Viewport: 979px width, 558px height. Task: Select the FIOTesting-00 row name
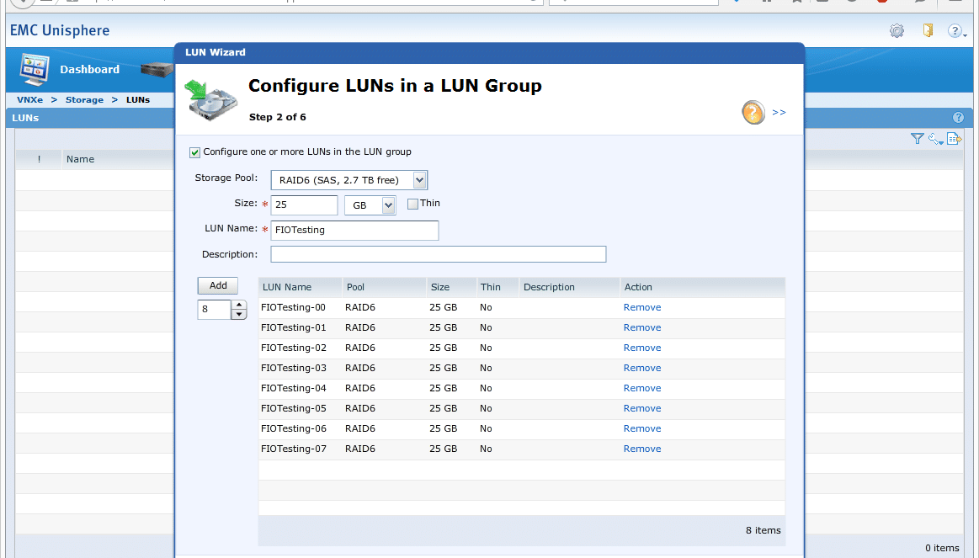[294, 308]
